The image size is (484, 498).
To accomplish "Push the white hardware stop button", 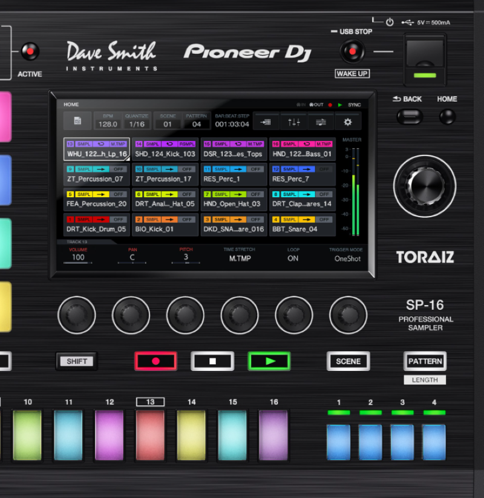I will (212, 361).
